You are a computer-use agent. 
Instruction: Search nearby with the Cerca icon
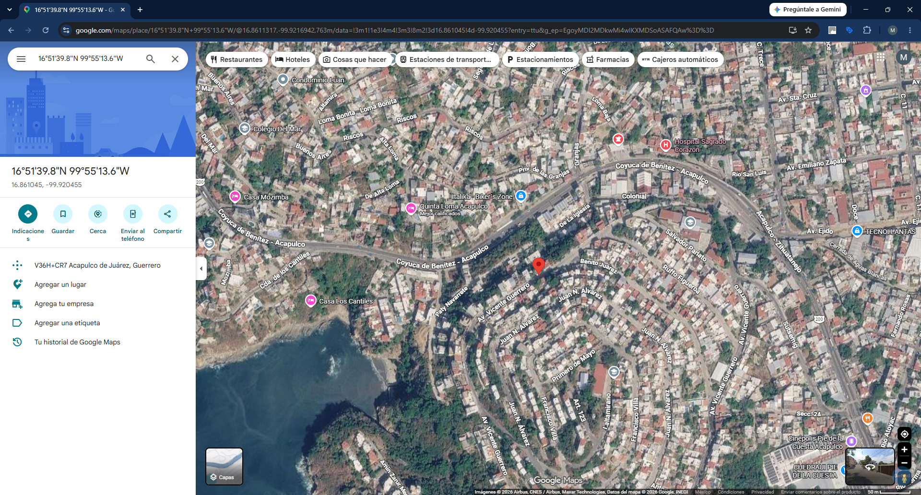98,214
